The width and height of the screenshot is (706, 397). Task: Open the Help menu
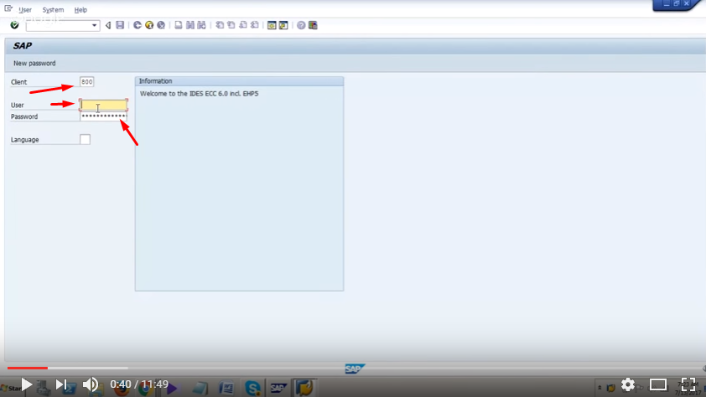[x=80, y=10]
